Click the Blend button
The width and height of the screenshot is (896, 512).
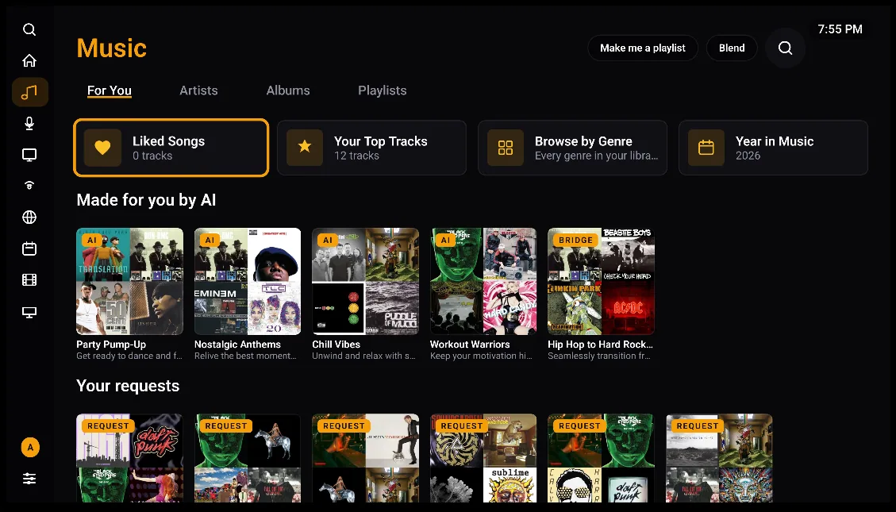point(732,48)
